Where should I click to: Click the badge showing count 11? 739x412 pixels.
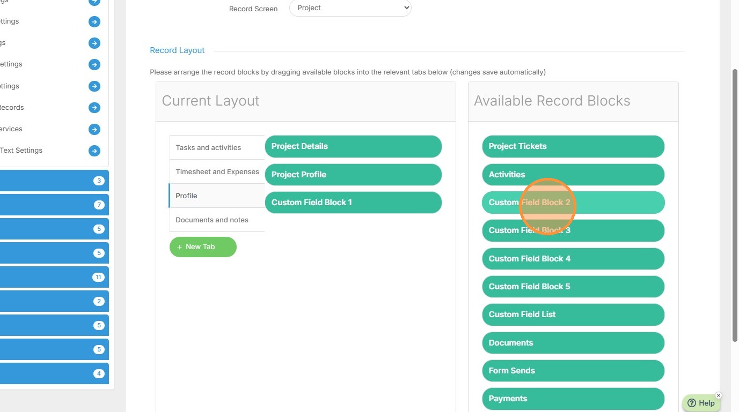(98, 277)
